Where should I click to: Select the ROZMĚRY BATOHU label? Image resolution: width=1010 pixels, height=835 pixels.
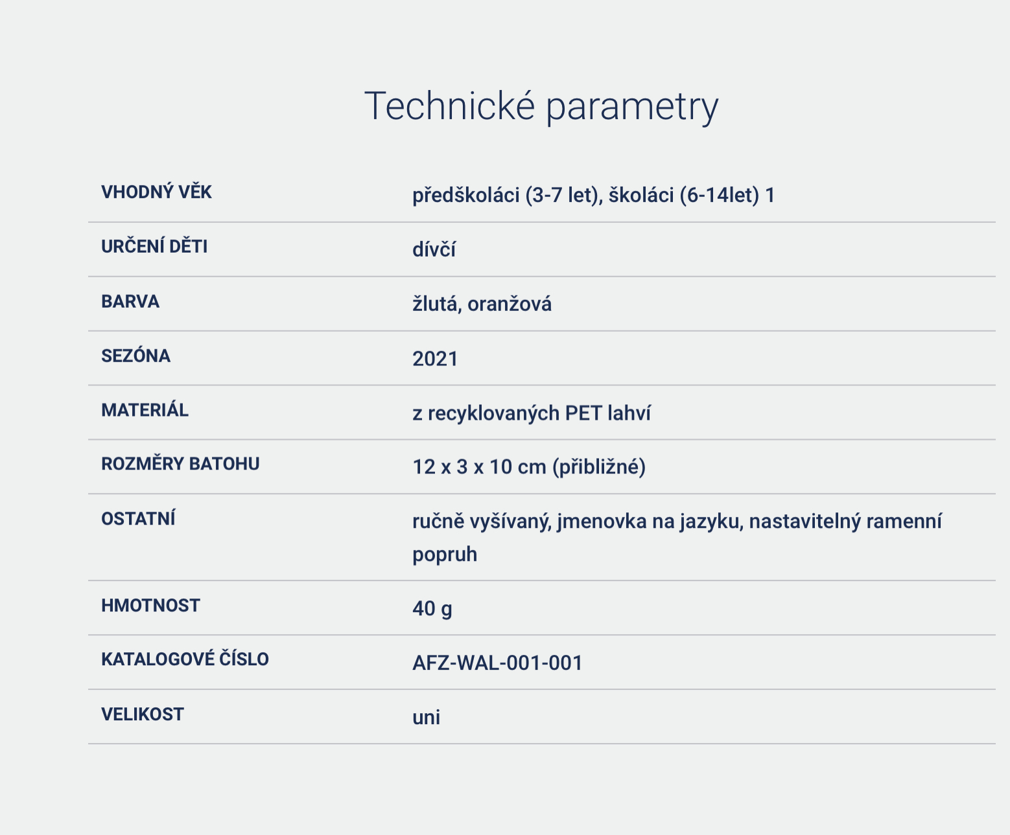180,464
